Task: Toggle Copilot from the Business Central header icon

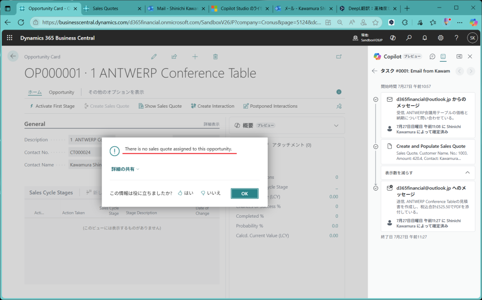Action: coord(393,38)
